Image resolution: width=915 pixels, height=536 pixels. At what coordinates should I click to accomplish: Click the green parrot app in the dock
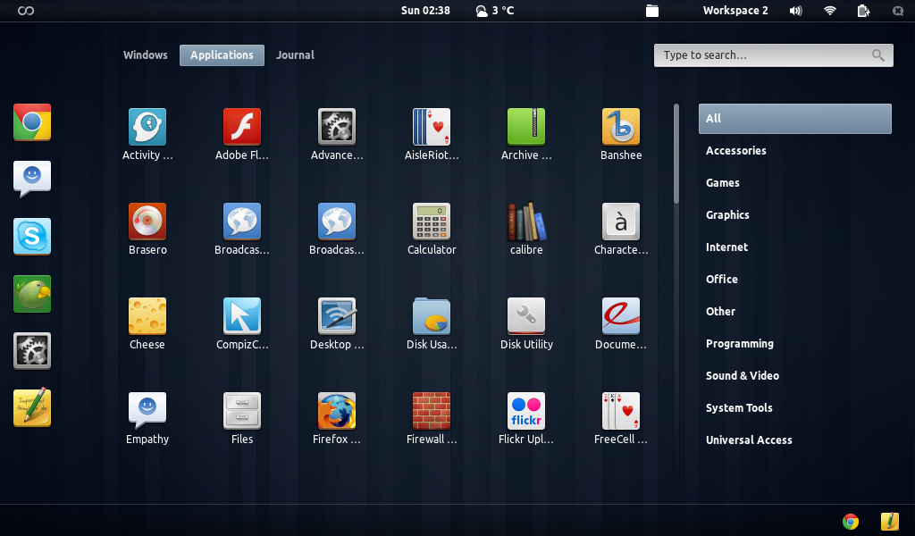click(32, 293)
